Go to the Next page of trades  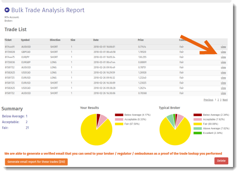[225, 100]
